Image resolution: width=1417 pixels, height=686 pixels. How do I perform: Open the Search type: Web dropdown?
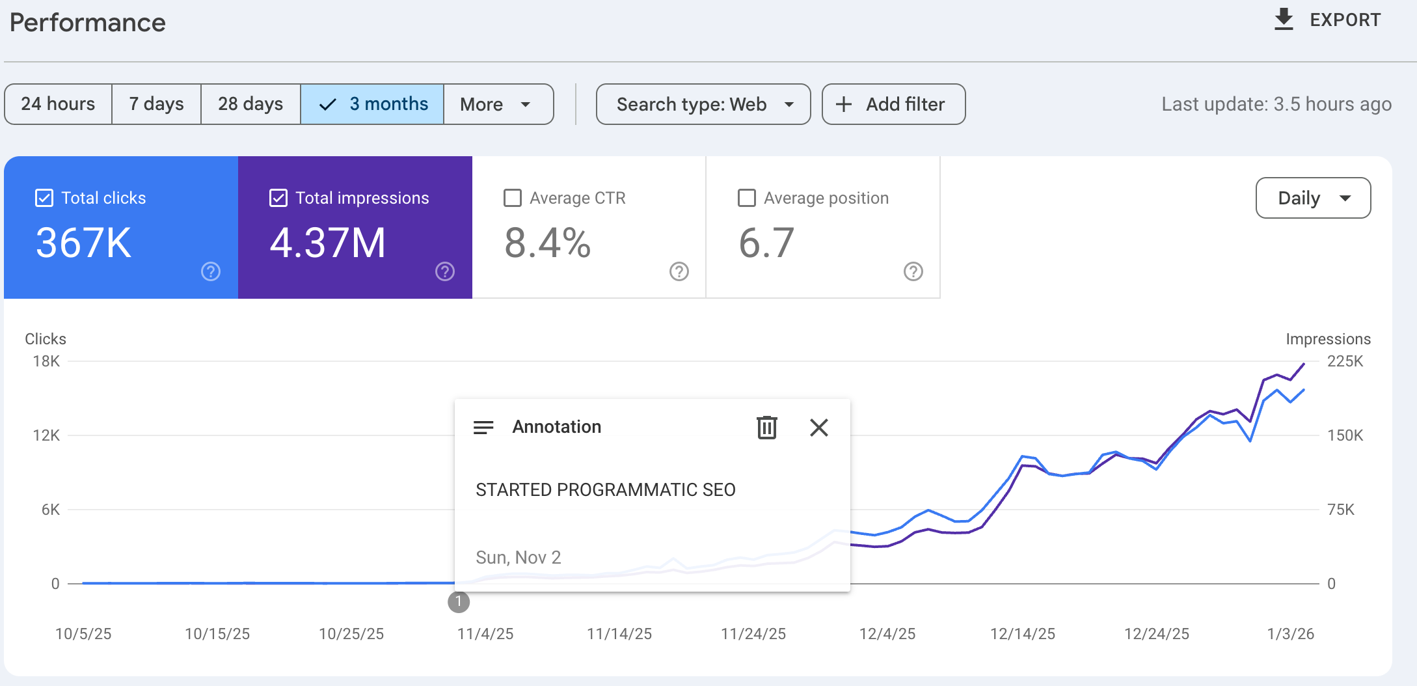pyautogui.click(x=703, y=104)
